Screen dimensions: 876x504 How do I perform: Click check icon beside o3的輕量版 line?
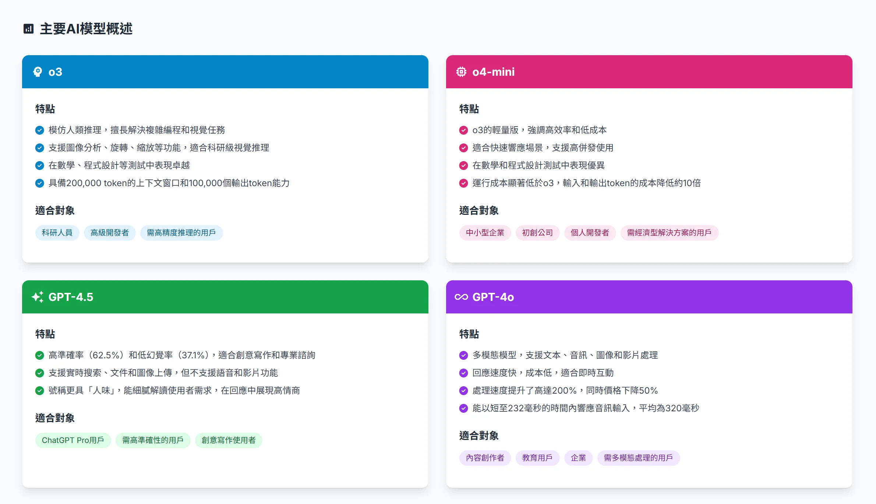[464, 130]
